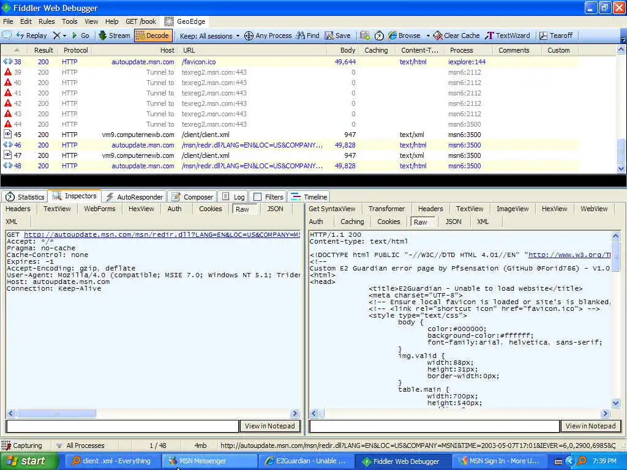Click the warning icon of session 39

(7, 72)
